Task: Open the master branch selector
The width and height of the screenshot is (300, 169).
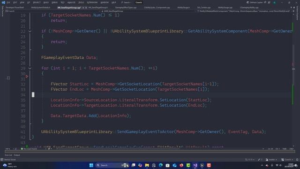Action: 271,160
